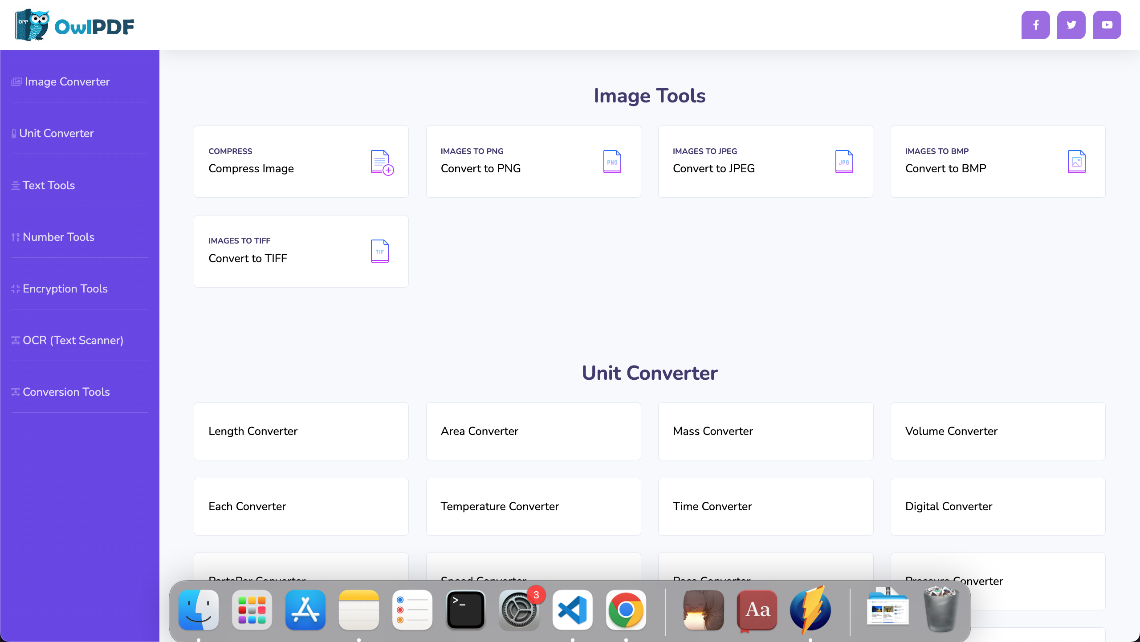
Task: Open the Facebook page icon in header
Action: (1035, 25)
